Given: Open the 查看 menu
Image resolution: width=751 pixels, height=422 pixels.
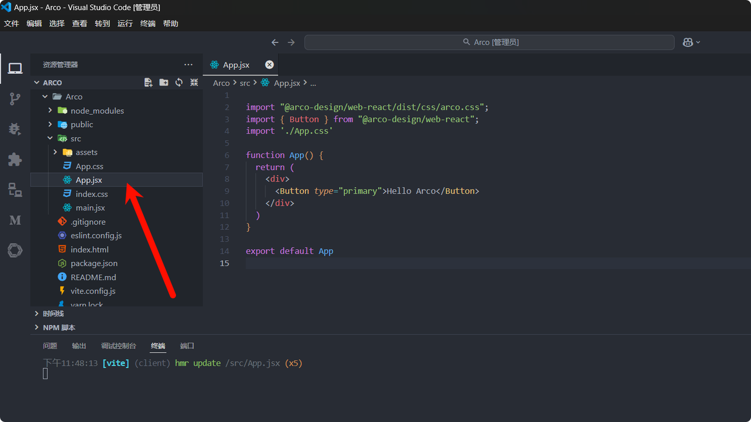Looking at the screenshot, I should [x=80, y=23].
